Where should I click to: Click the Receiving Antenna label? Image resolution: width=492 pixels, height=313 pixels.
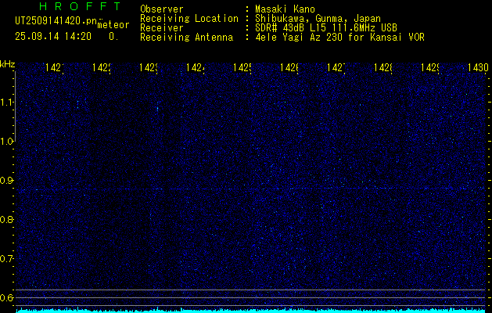186,38
